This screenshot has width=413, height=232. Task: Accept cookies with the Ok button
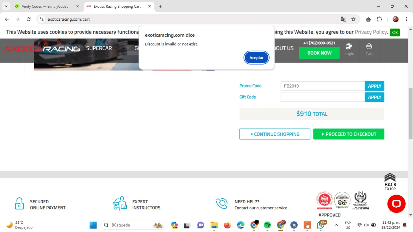click(395, 32)
